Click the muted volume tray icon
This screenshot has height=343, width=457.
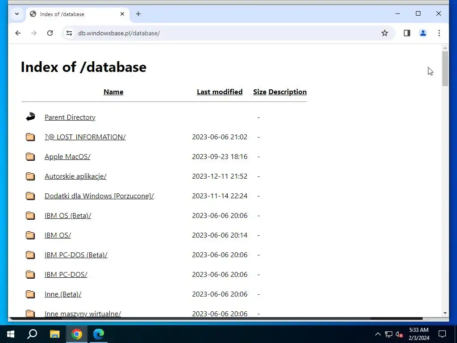pos(399,334)
